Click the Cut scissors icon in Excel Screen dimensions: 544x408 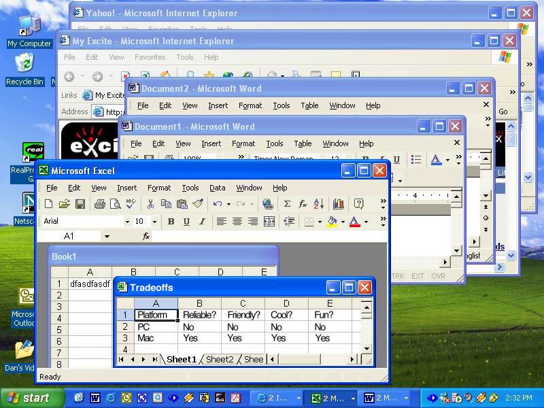pos(150,204)
